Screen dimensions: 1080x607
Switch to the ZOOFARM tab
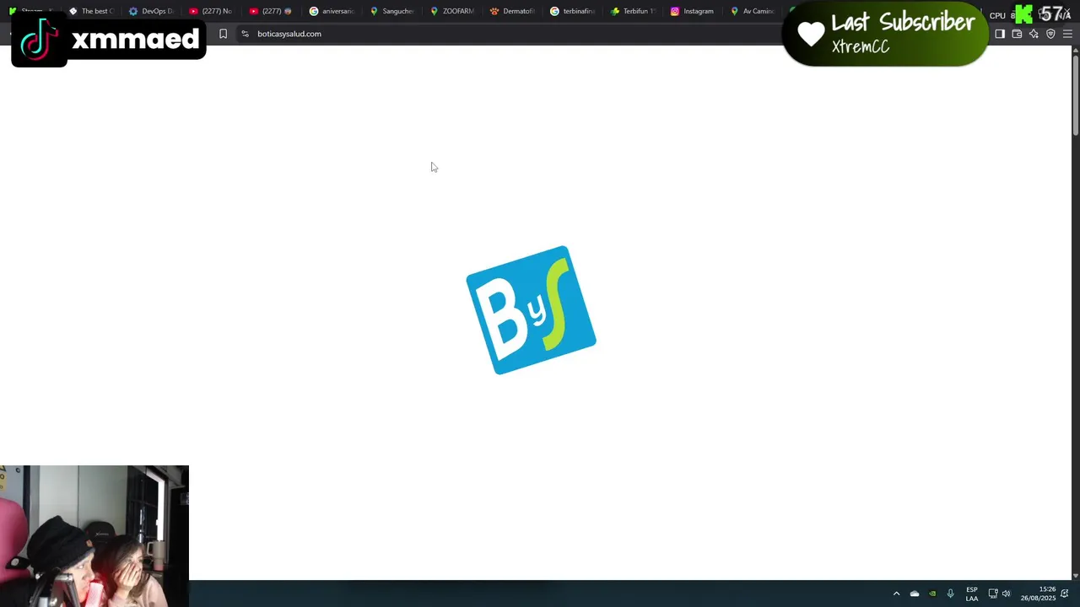click(x=452, y=11)
